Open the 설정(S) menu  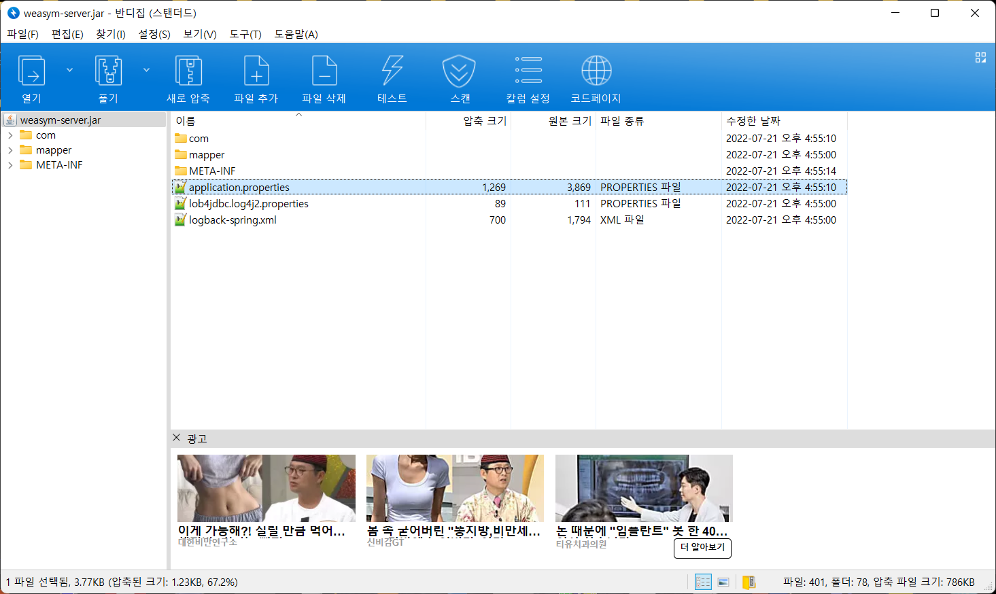[154, 34]
